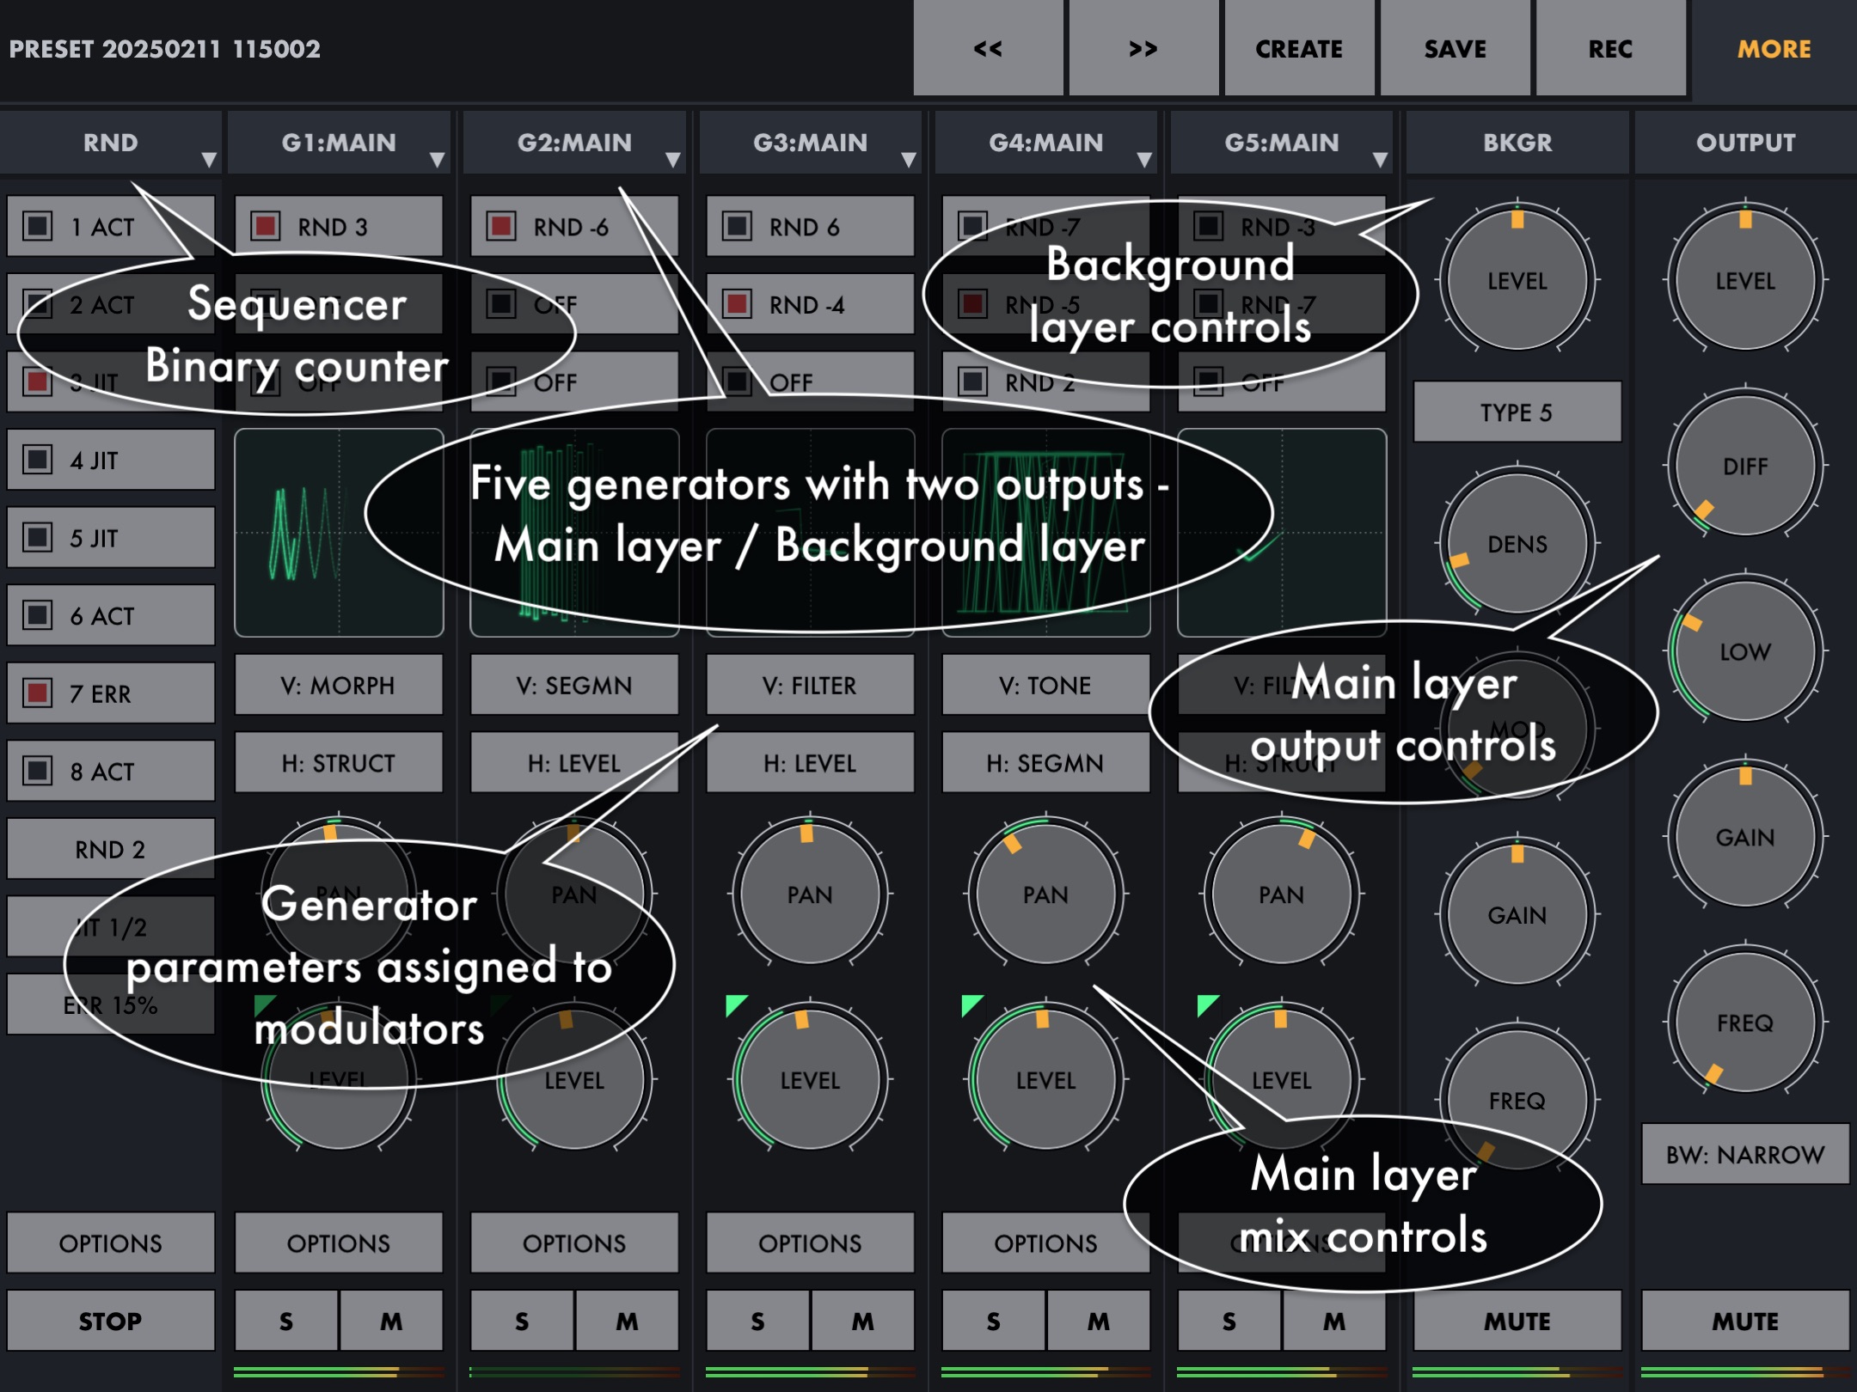Go to previous preset with << button
This screenshot has width=1857, height=1392.
point(988,48)
